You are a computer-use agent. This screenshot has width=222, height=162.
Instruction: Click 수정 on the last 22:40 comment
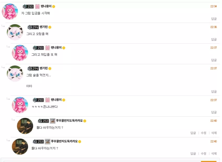tap(203, 153)
